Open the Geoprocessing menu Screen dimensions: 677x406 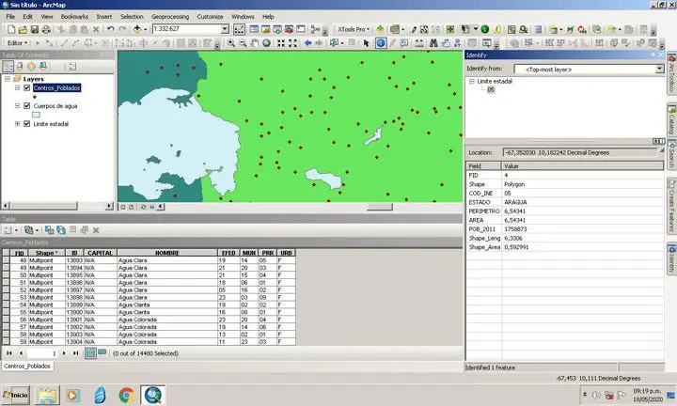[169, 17]
